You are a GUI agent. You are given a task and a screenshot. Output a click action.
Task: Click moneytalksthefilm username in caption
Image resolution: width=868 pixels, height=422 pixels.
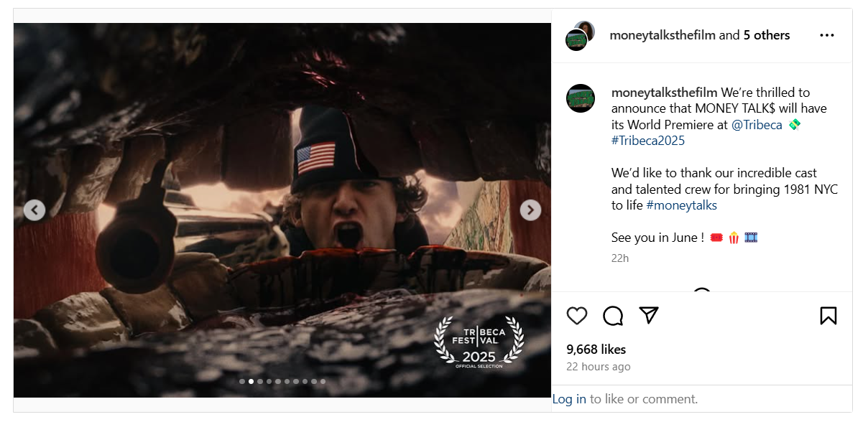664,93
